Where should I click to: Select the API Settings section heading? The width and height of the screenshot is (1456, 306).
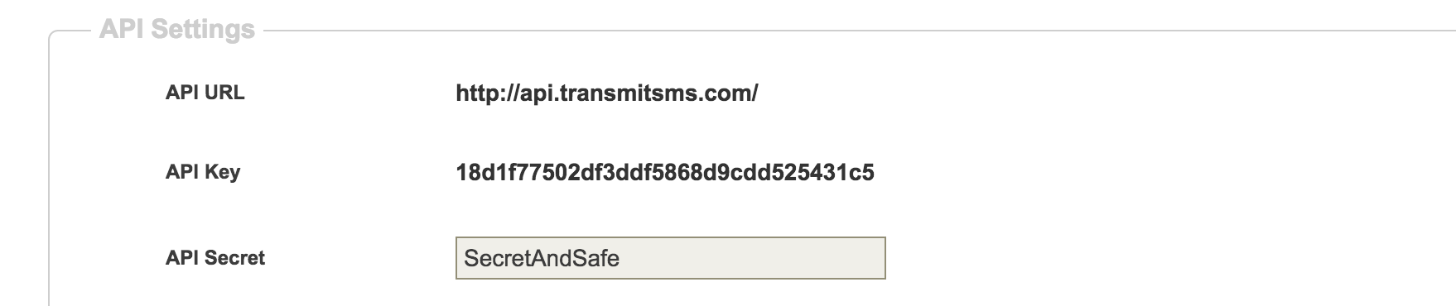point(177,30)
